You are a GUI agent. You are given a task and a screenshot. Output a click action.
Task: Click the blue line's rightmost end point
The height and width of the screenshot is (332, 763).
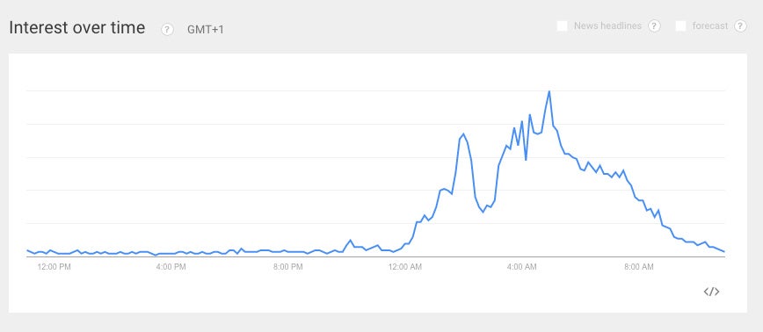coord(724,251)
